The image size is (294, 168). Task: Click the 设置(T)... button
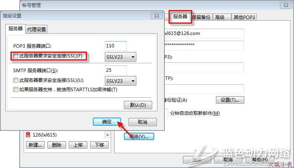pos(230,100)
